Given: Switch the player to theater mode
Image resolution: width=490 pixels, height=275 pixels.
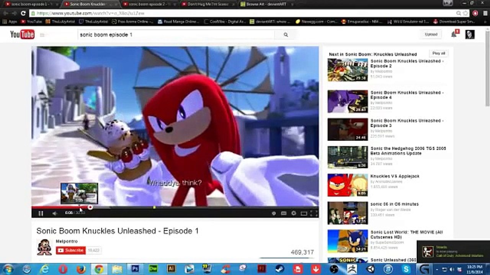Looking at the screenshot, I should tap(304, 213).
